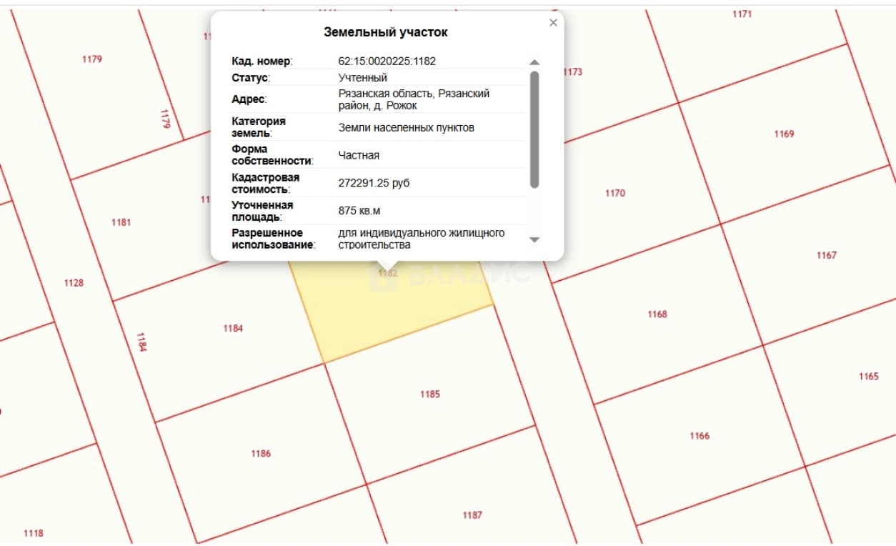Click the rotated 1179 road label
Viewport: 896px width, 546px height.
click(165, 119)
